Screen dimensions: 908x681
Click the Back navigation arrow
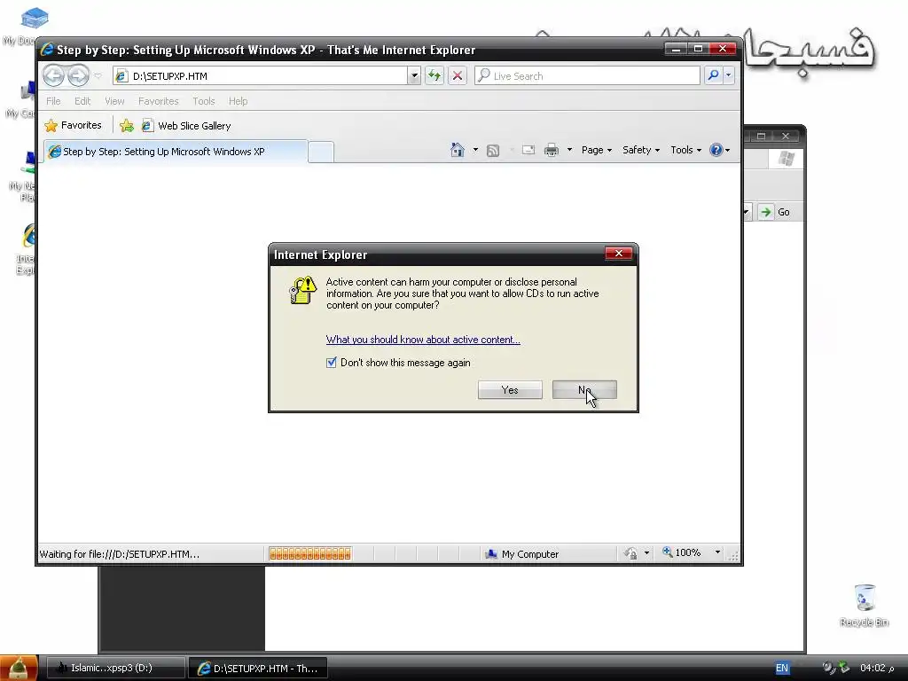[x=53, y=76]
